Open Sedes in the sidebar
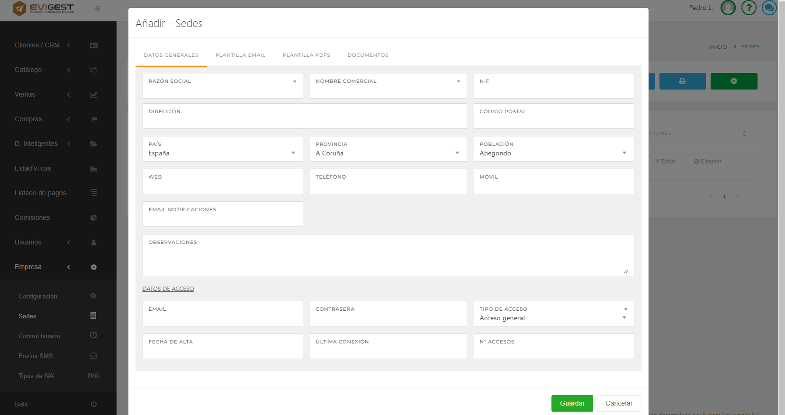This screenshot has width=785, height=415. 27,316
